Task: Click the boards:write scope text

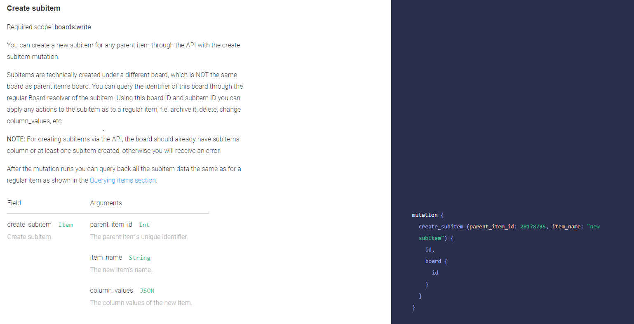Action: click(x=73, y=27)
